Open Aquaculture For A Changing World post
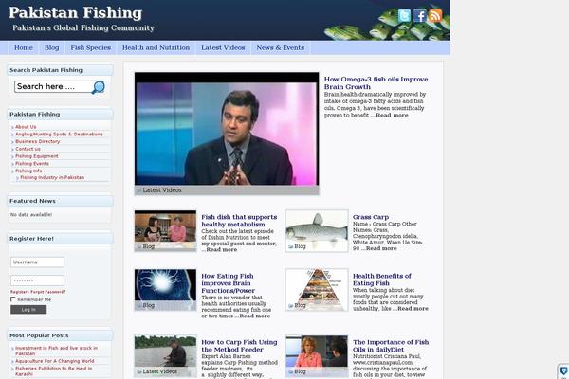569x379 pixels. click(55, 361)
